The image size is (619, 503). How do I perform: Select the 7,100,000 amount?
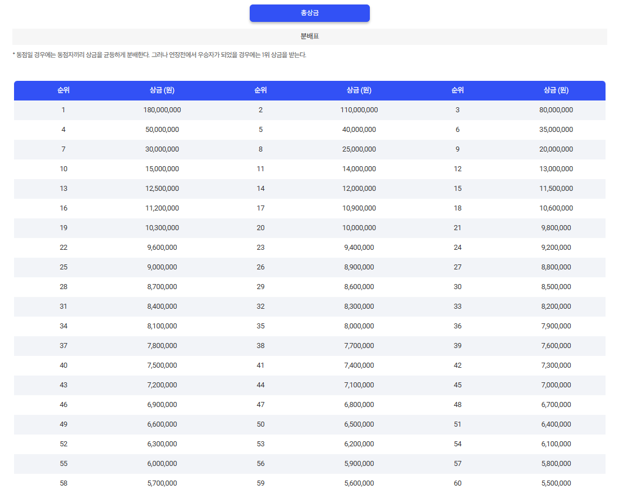click(359, 385)
